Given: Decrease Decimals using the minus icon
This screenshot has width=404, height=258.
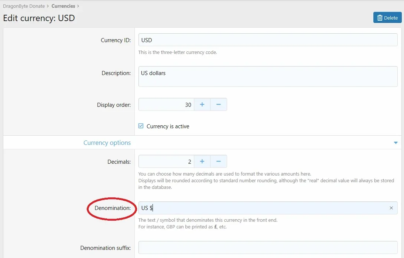Looking at the screenshot, I should [218, 162].
